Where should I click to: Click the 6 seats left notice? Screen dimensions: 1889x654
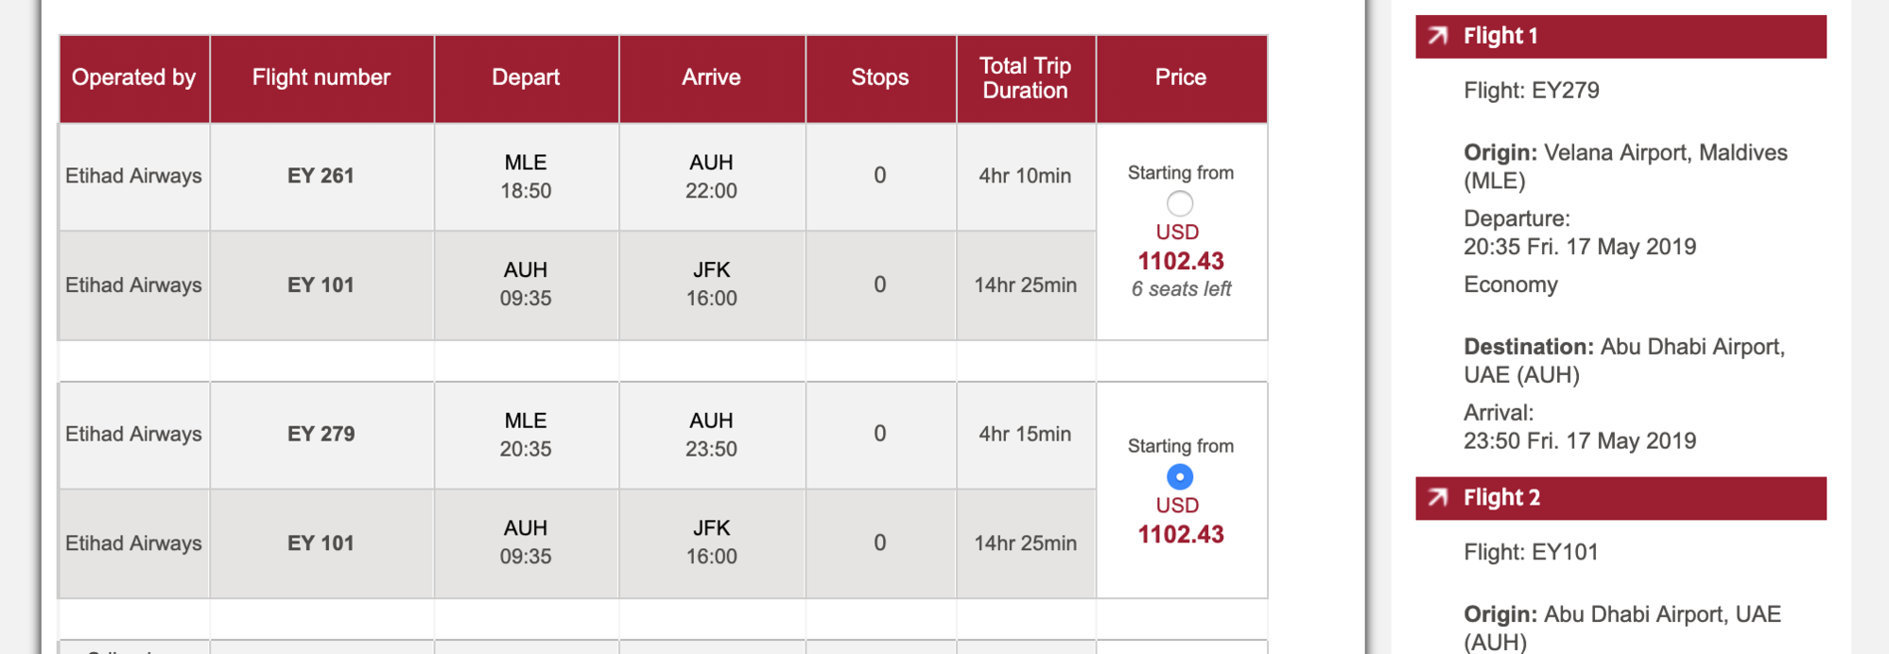point(1181,289)
